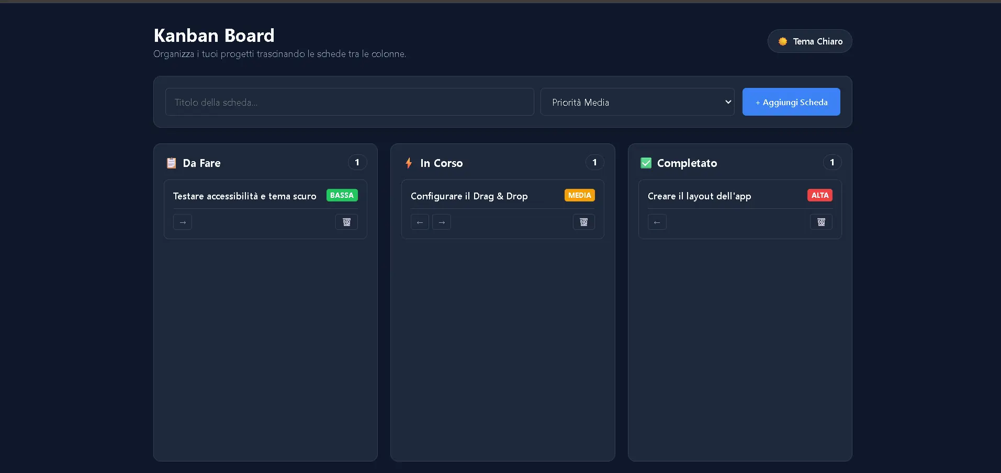This screenshot has height=473, width=1001.
Task: Click the ALTA priority badge
Action: tap(820, 195)
